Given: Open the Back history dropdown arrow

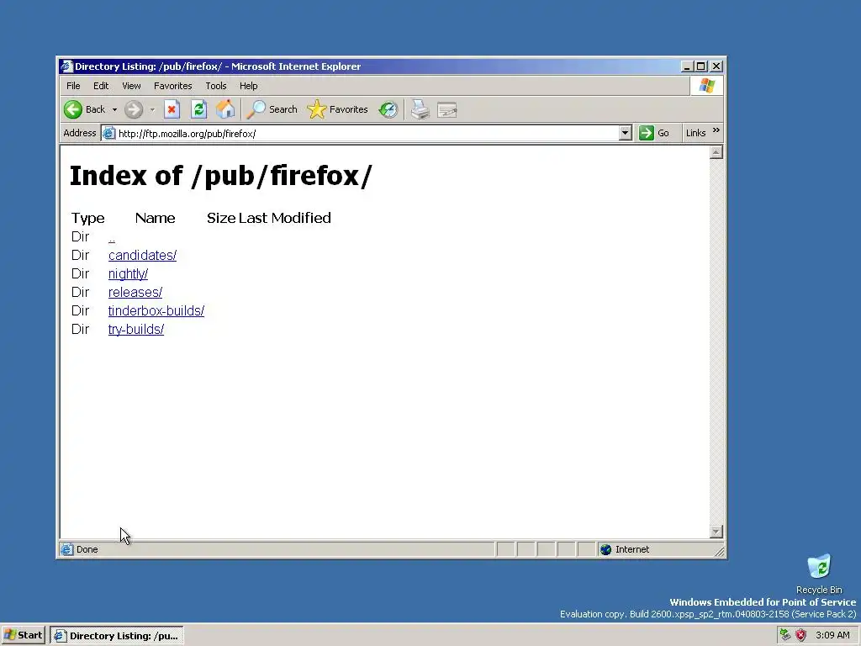Looking at the screenshot, I should (x=114, y=110).
